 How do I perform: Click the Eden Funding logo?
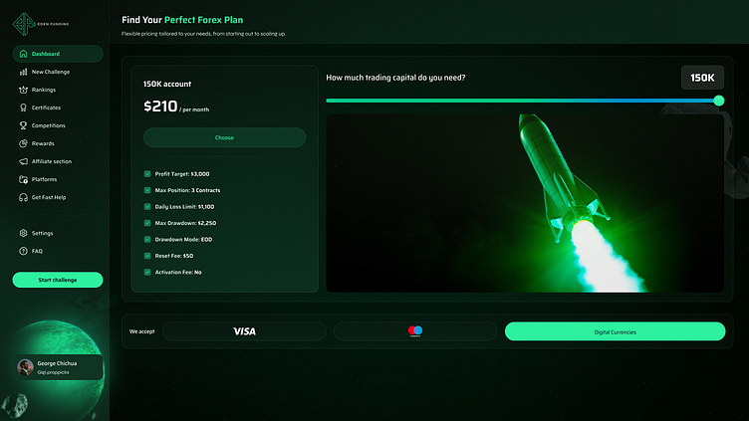(41, 24)
